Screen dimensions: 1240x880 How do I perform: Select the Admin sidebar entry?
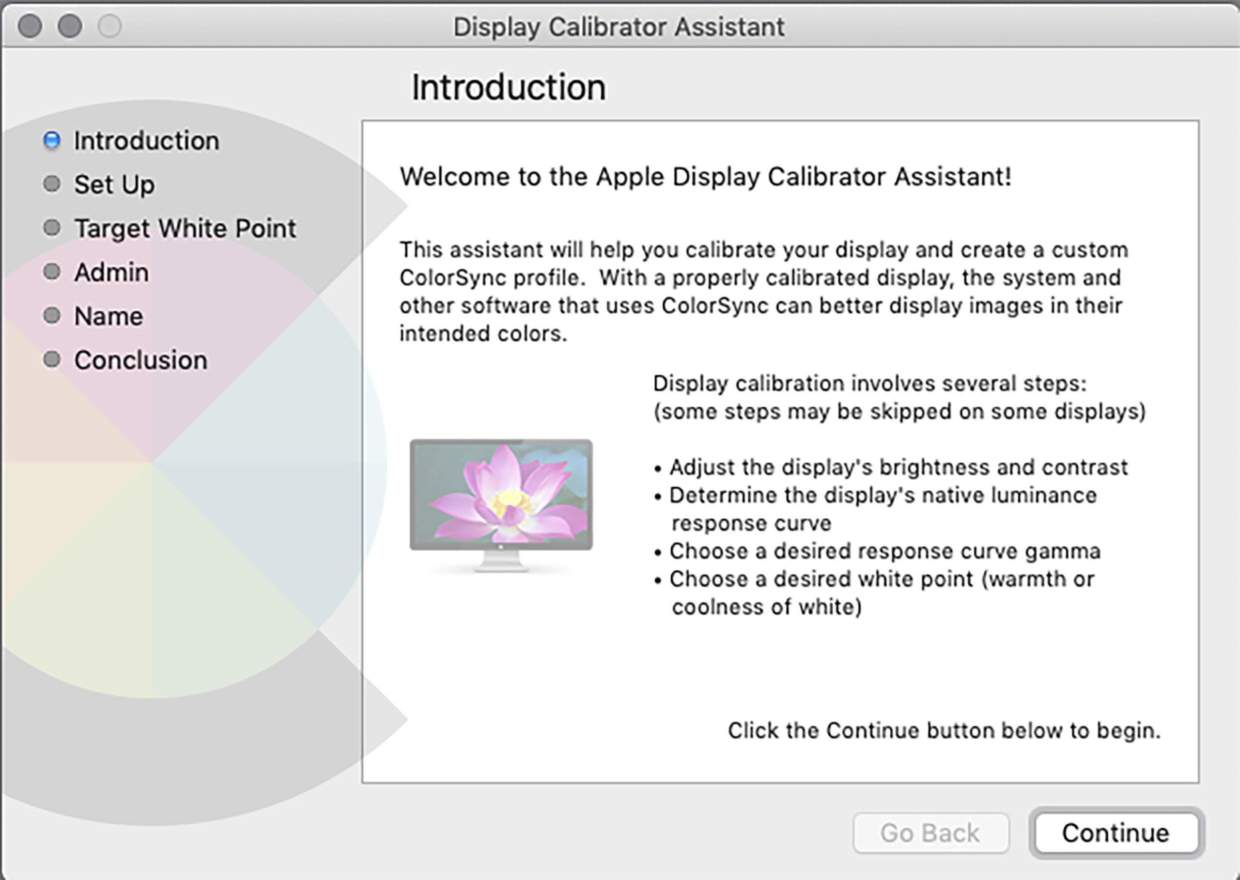pyautogui.click(x=111, y=272)
